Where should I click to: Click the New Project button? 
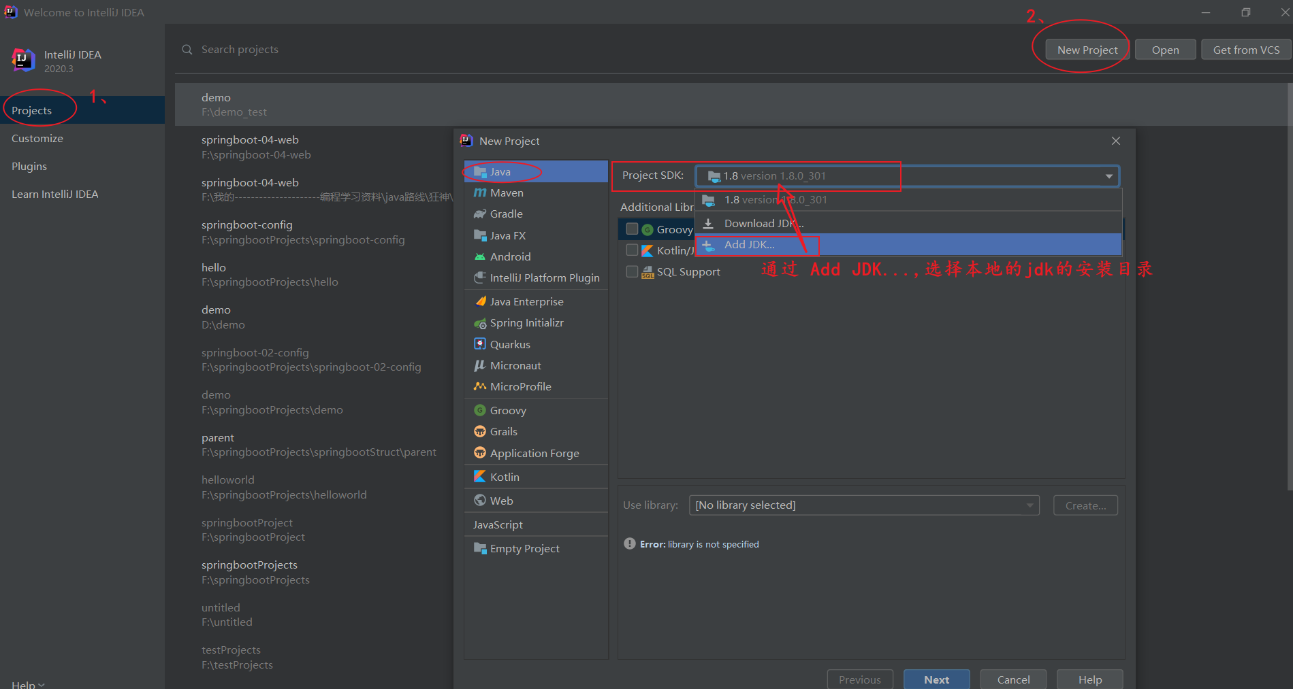click(1087, 50)
